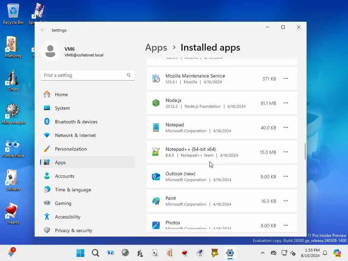Click the Network wifi icon

tap(47, 135)
